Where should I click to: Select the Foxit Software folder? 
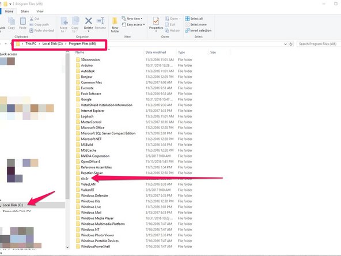pyautogui.click(x=91, y=93)
